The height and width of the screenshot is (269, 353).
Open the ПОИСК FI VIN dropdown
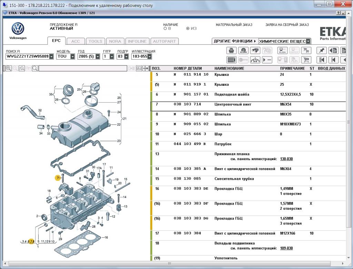click(x=51, y=56)
